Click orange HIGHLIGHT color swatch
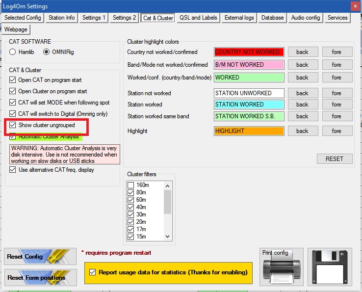Image resolution: width=362 pixels, height=292 pixels. [249, 131]
